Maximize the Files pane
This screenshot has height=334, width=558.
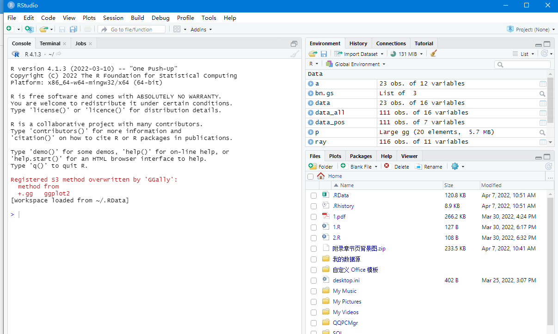[547, 157]
